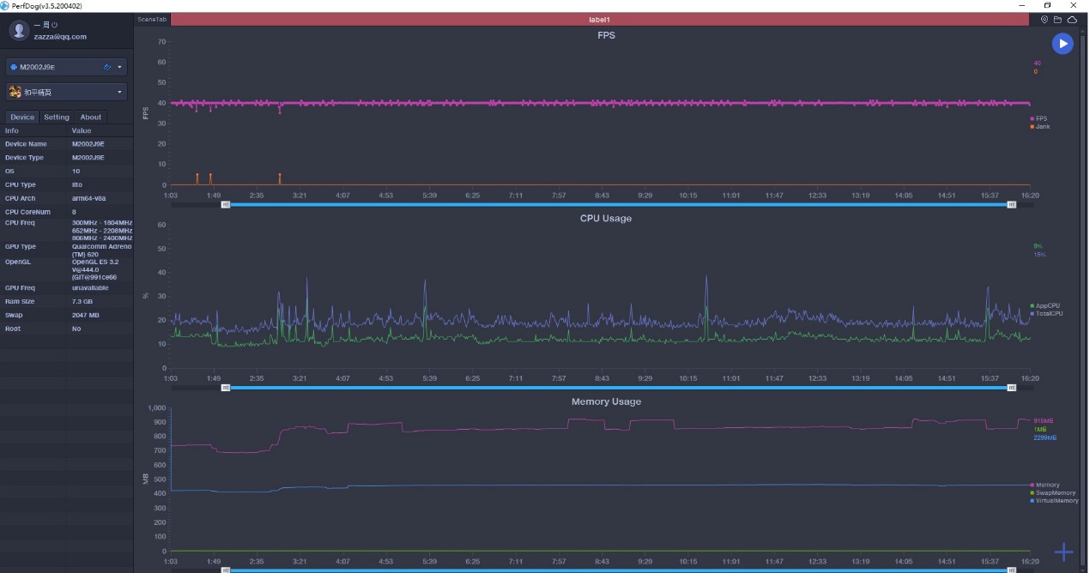Toggle VirtualMemory series in memory legend

click(x=1056, y=500)
